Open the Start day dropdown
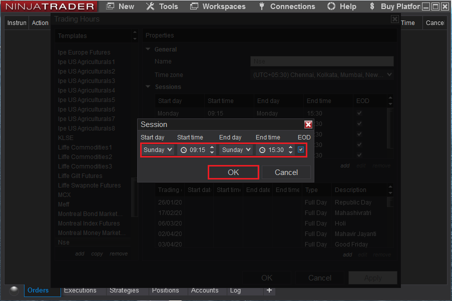Image resolution: width=452 pixels, height=301 pixels. (158, 150)
